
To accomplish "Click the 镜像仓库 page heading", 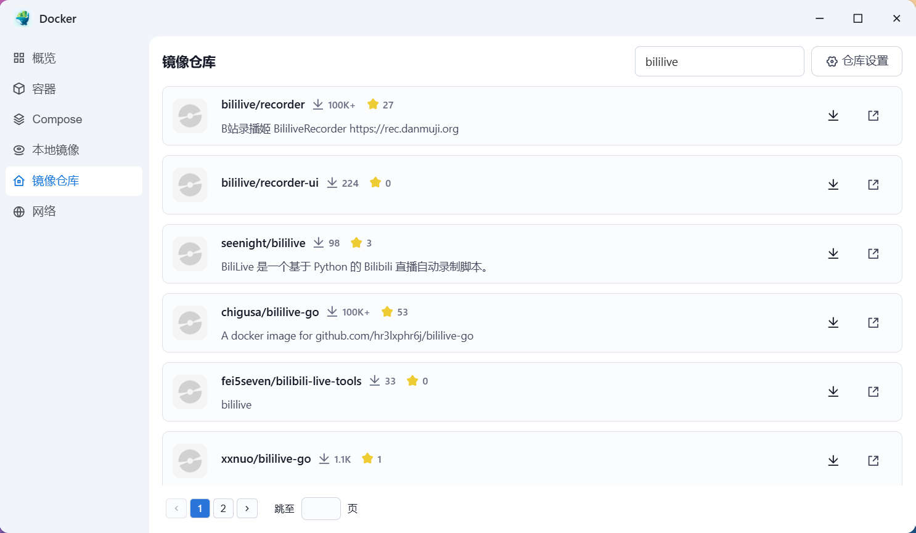I will click(189, 62).
